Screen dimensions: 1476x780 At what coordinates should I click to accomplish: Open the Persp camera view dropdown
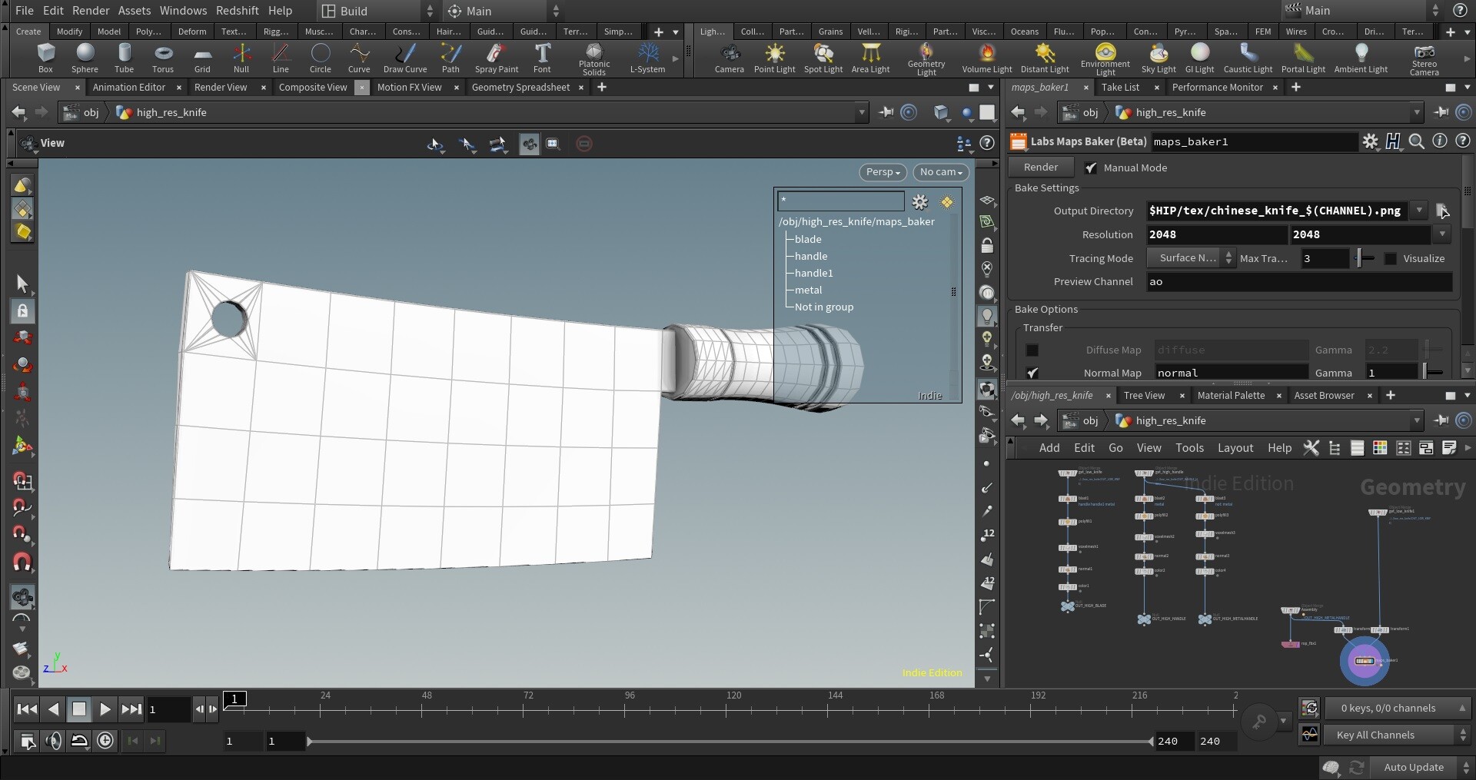pos(882,172)
